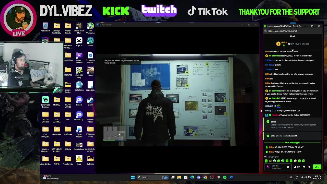Open the weather widget showing 25°C
Viewport: 327px width, 184px height.
[x=51, y=177]
